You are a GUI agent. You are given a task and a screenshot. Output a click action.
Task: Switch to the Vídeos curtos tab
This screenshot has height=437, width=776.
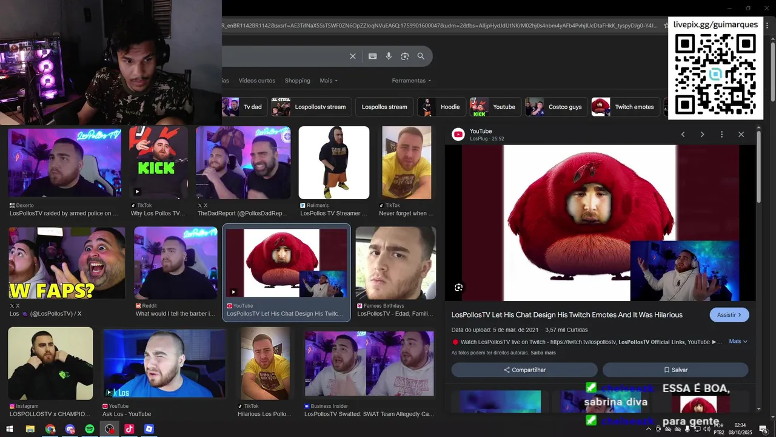[x=257, y=81]
